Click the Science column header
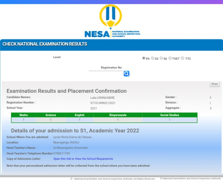 pos(51,115)
